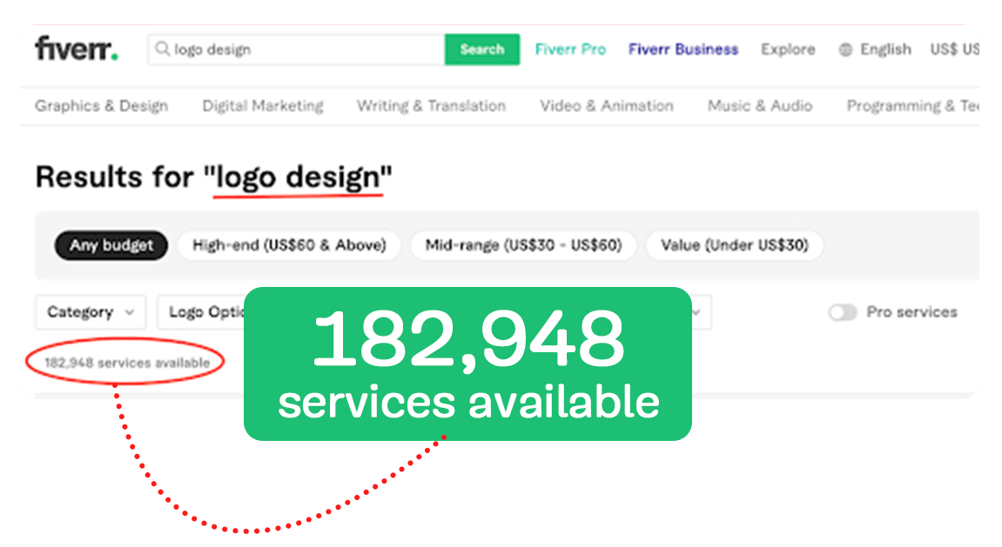This screenshot has width=1002, height=547.
Task: Focus the 'logo design' search field
Action: (x=305, y=50)
